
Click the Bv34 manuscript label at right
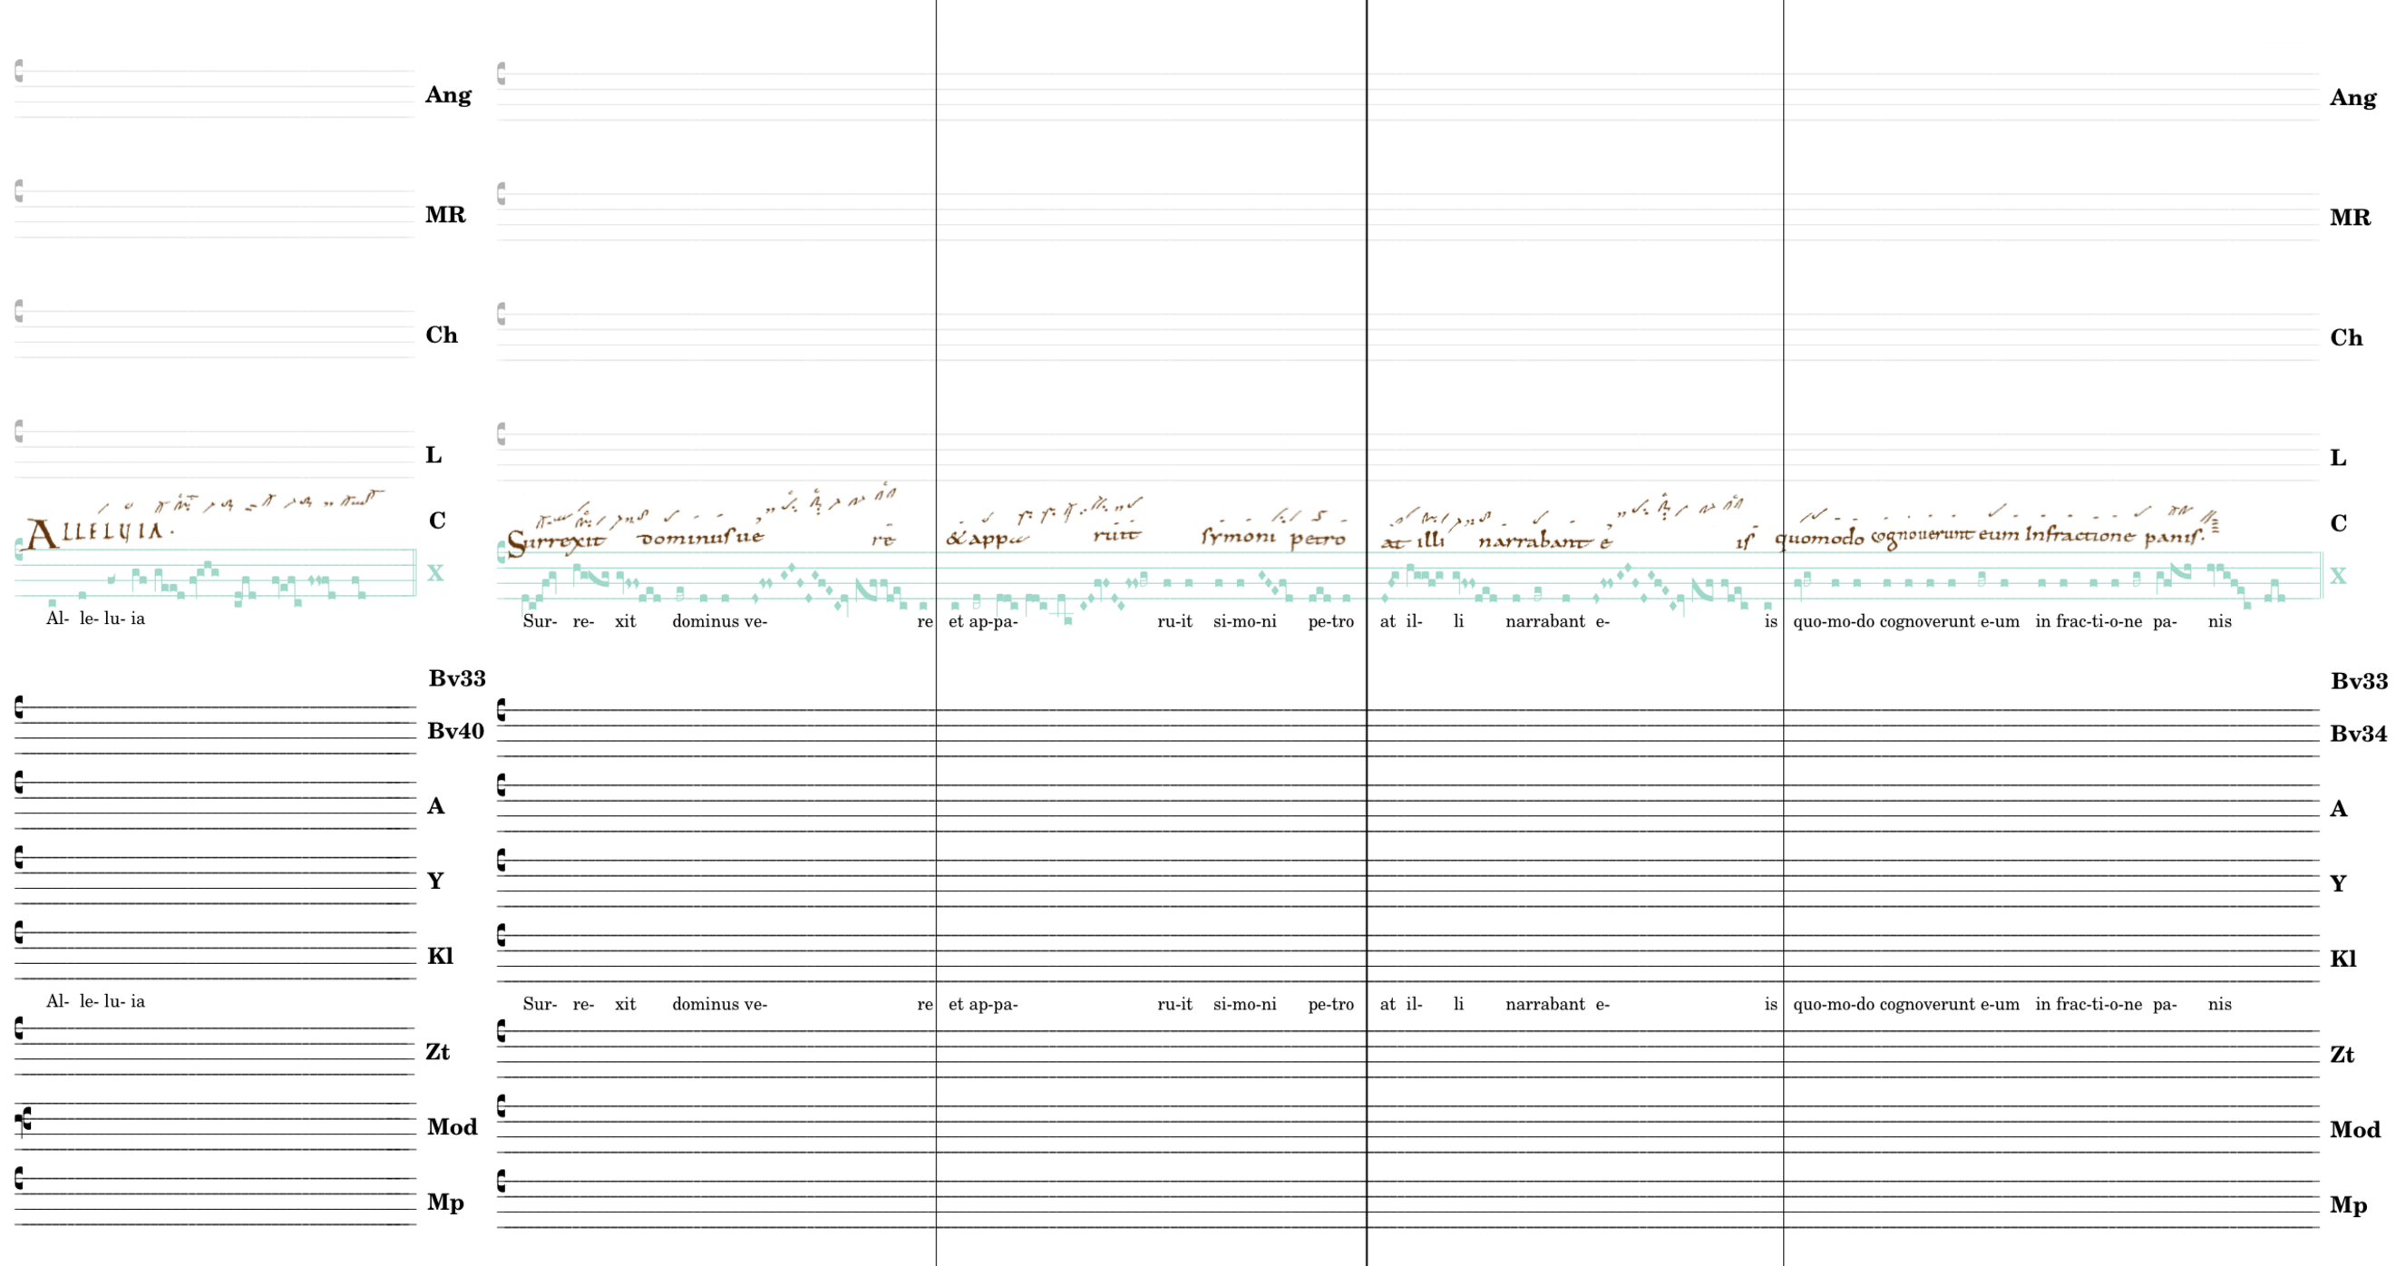(2358, 734)
